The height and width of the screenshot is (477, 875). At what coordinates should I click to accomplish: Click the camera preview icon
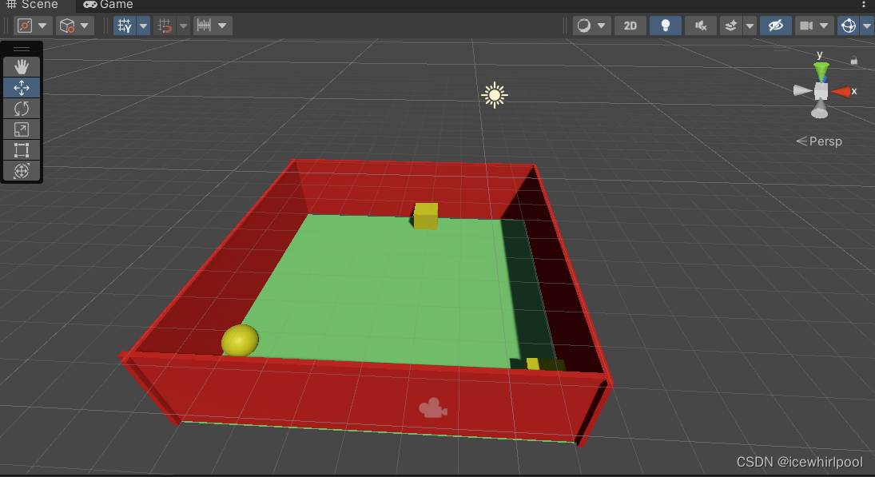[x=809, y=25]
